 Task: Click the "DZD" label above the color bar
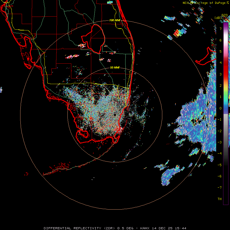click(225, 15)
